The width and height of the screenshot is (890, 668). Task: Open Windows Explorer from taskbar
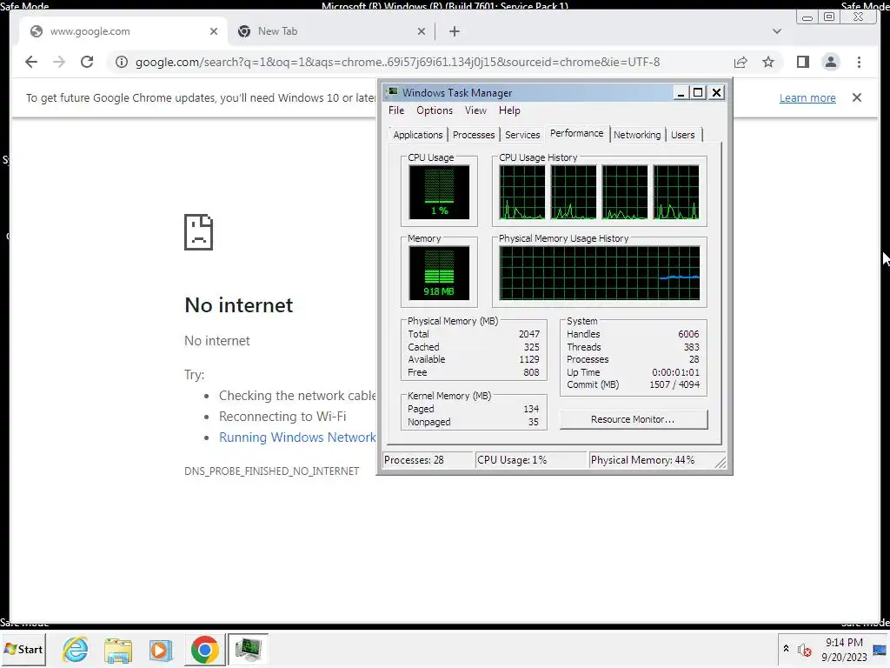click(118, 650)
